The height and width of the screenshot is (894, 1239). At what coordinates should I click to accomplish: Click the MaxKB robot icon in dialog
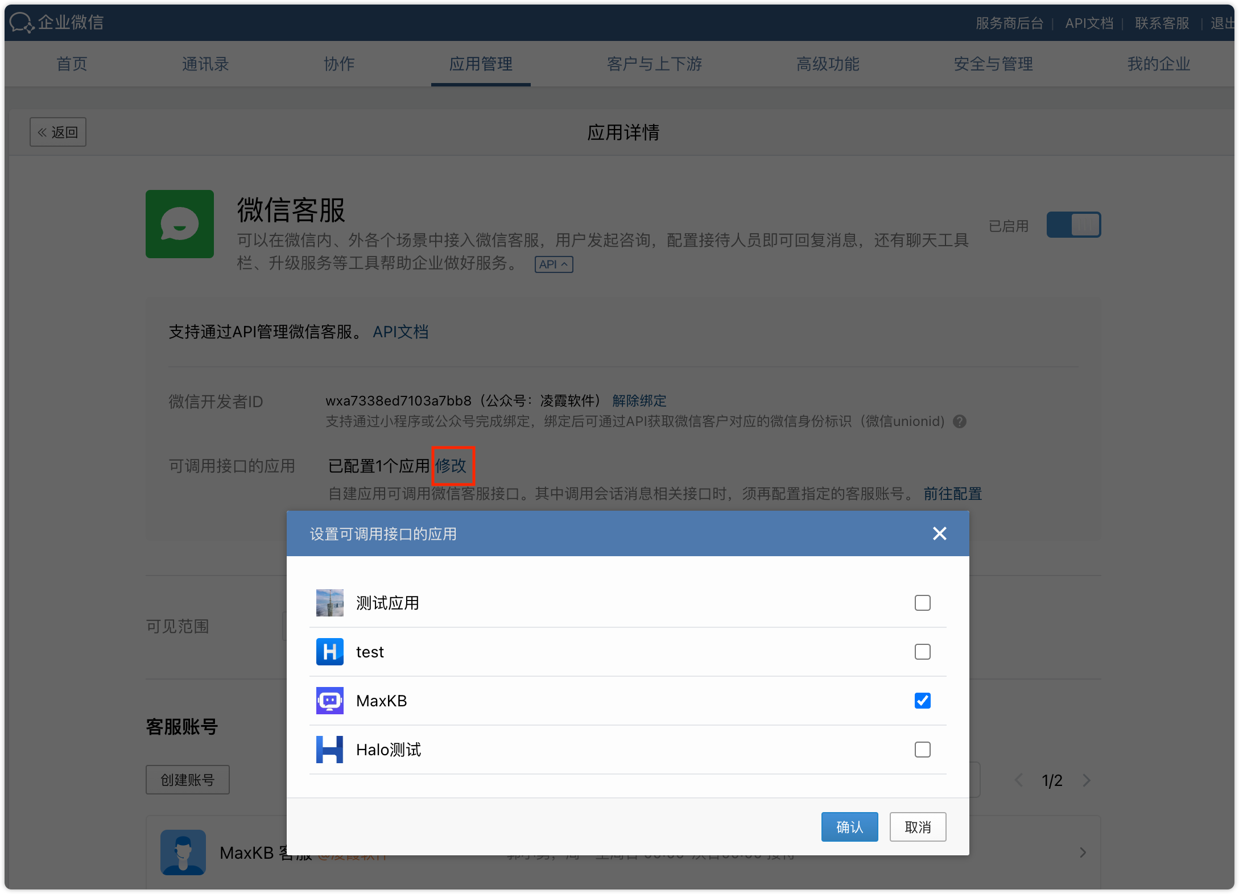click(x=330, y=701)
